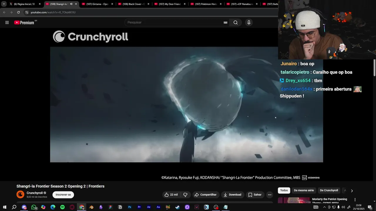Open After Effects from the taskbar
The height and width of the screenshot is (211, 376).
pyautogui.click(x=149, y=207)
